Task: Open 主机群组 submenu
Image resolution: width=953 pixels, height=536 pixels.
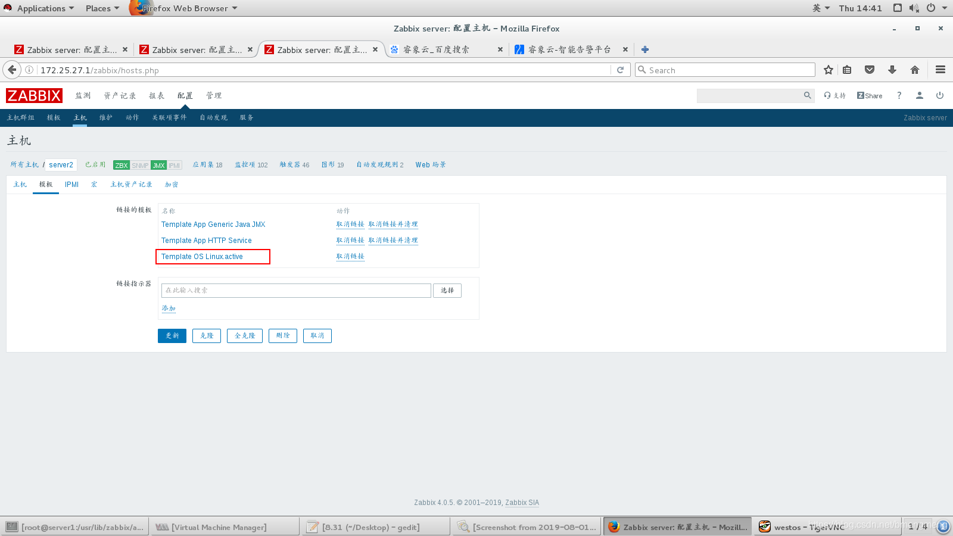Action: [x=21, y=117]
